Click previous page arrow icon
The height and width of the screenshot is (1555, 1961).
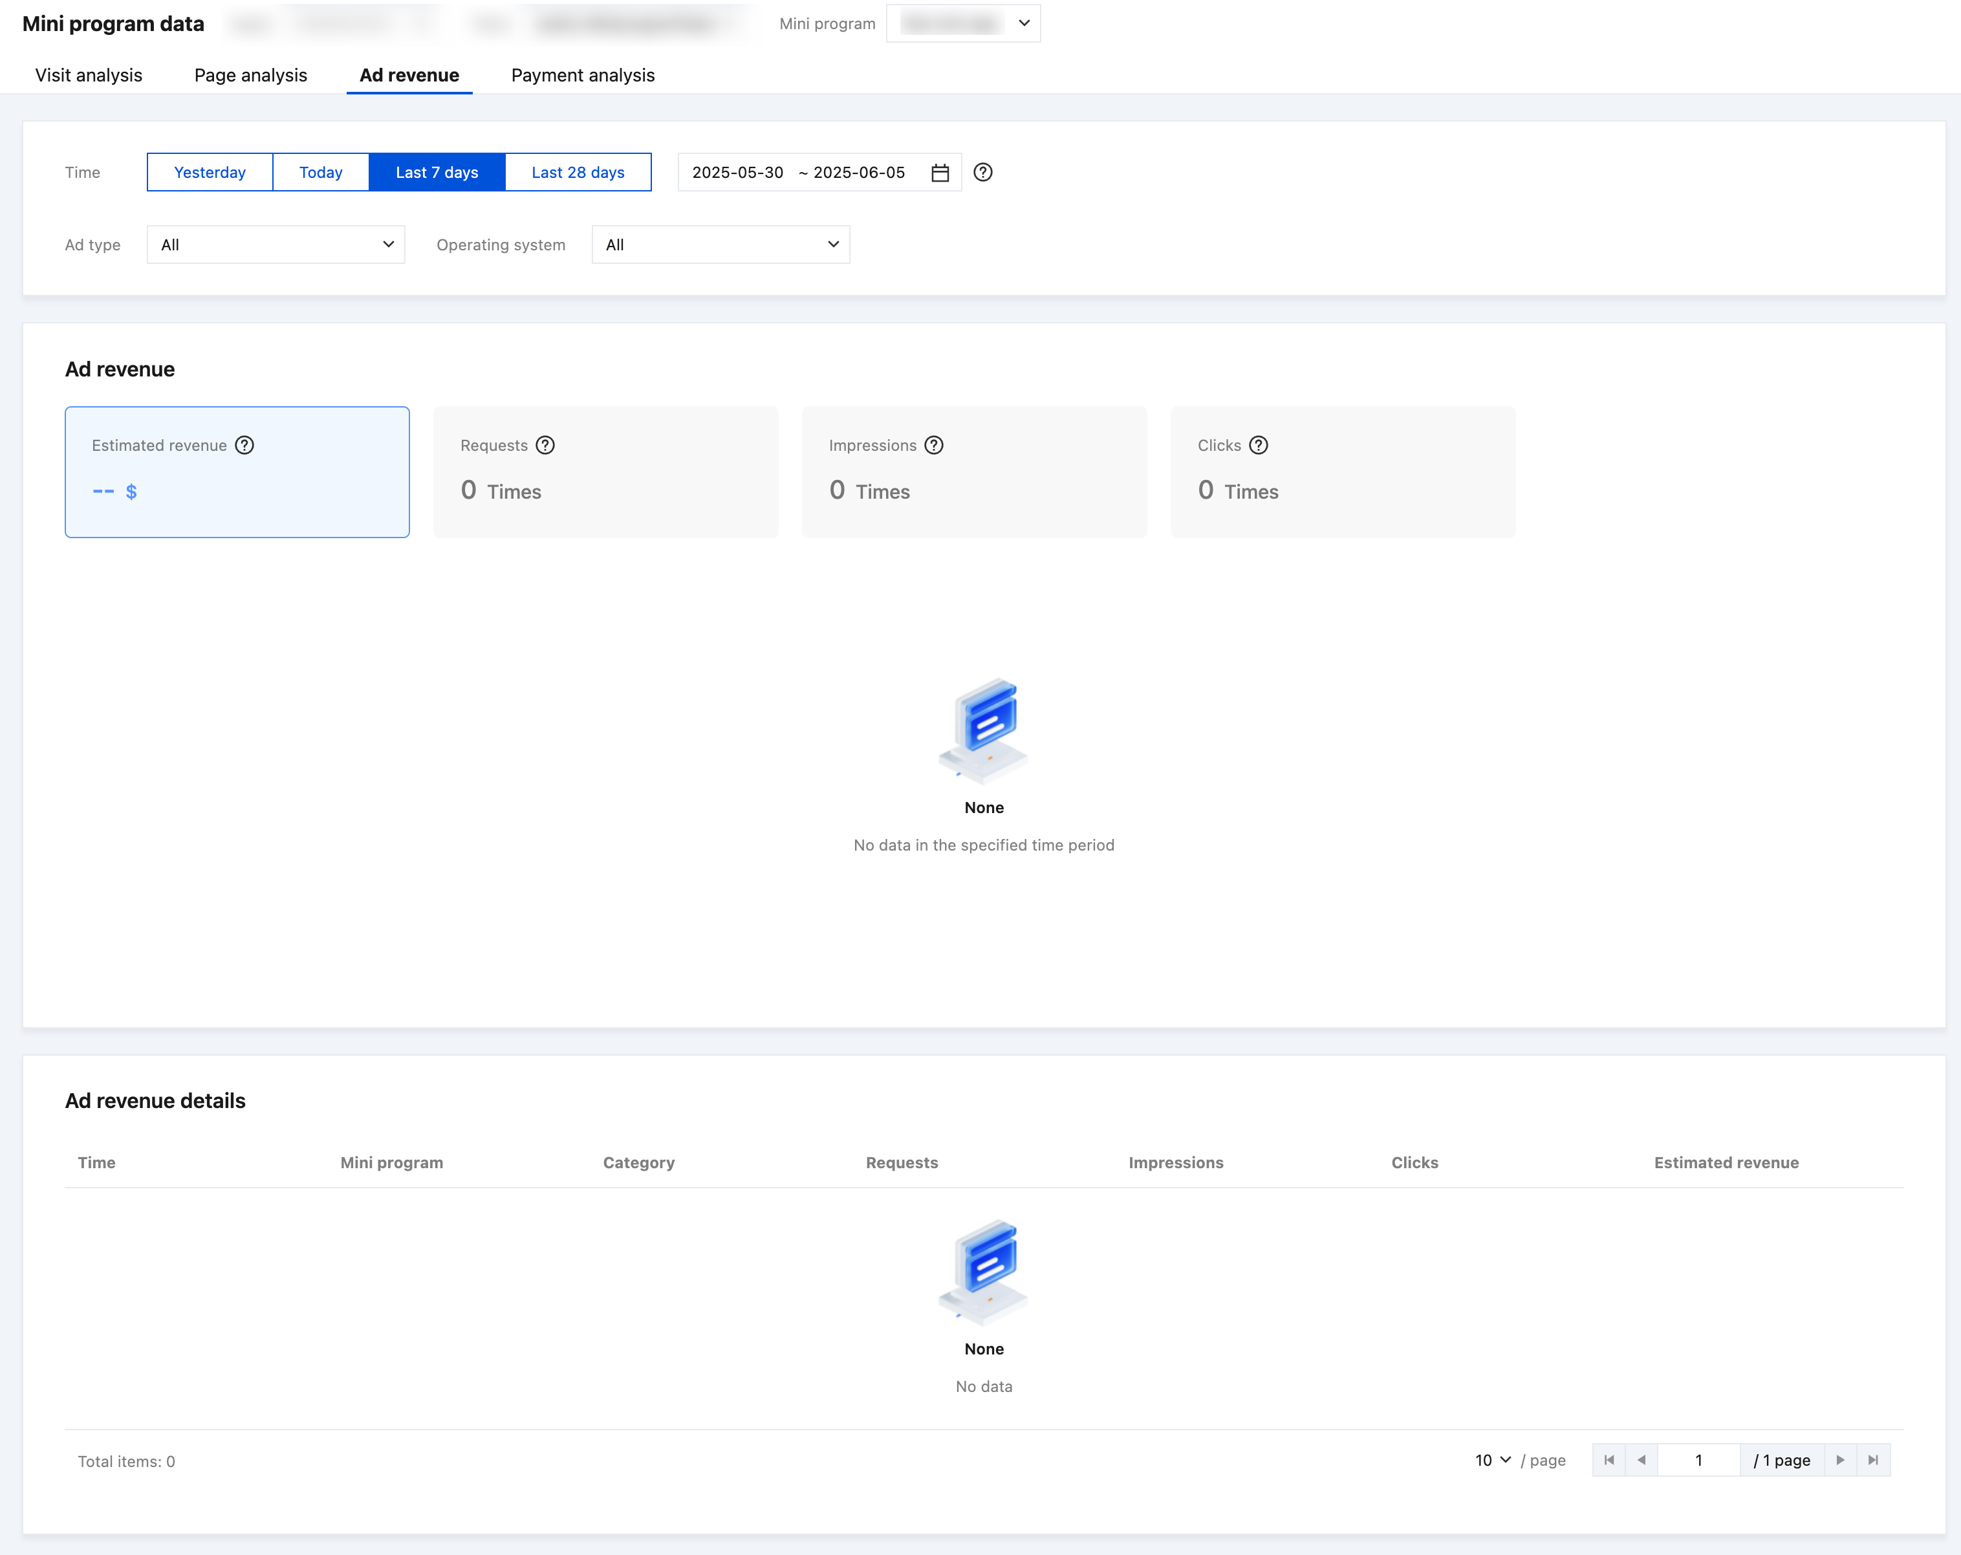[1641, 1459]
